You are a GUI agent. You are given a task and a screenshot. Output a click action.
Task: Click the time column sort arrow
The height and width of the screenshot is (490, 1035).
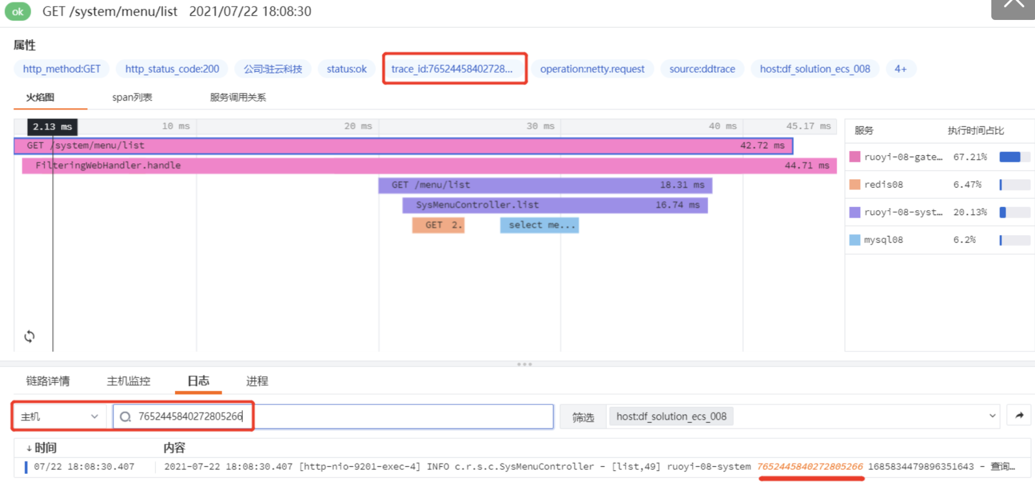click(x=29, y=448)
